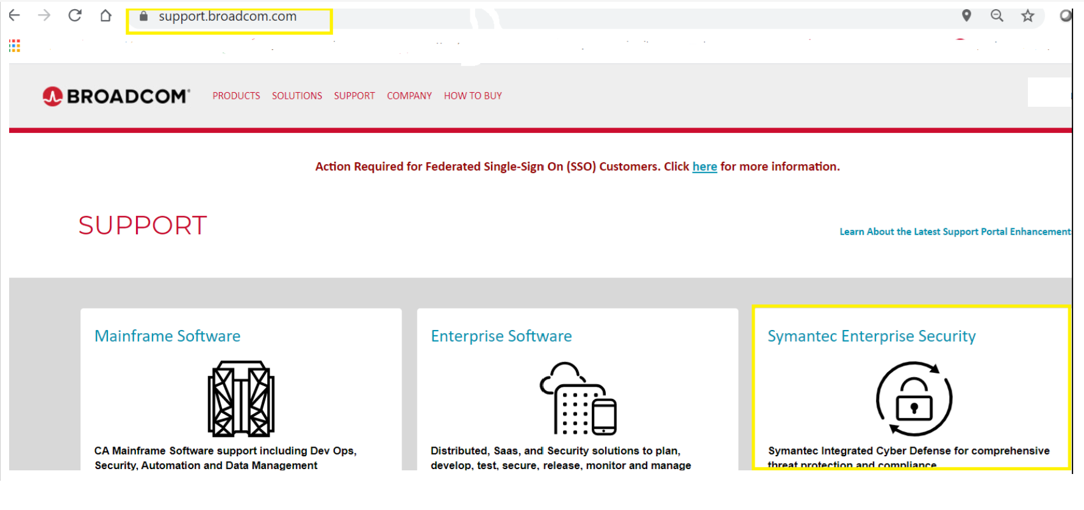Click the cloud and devices icon

click(578, 398)
